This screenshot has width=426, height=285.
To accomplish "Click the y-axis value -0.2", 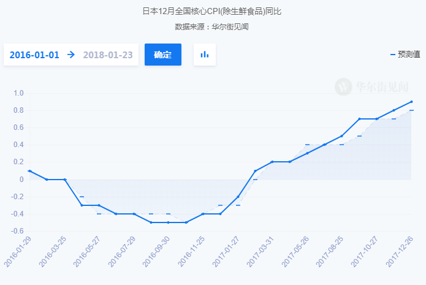I will pyautogui.click(x=17, y=197).
